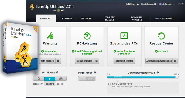This screenshot has height=98, width=185.
Task: Click the Änderungen zurücknehmen button
Action: (x=159, y=61)
